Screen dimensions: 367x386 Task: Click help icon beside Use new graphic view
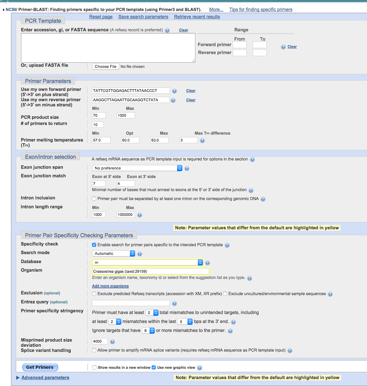pyautogui.click(x=200, y=368)
